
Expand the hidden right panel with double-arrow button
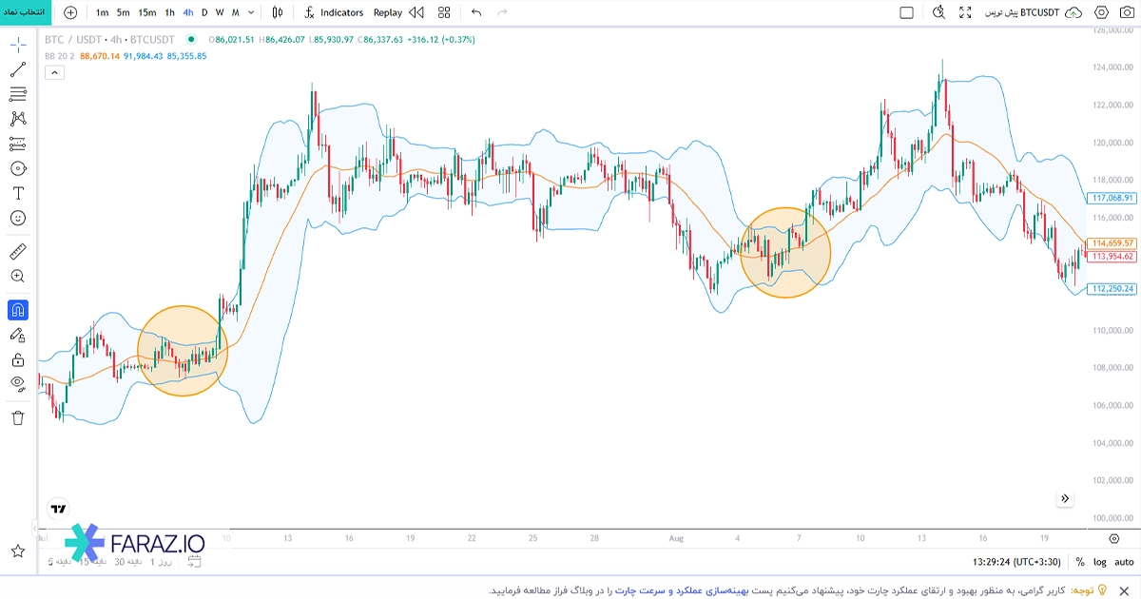pos(1065,498)
